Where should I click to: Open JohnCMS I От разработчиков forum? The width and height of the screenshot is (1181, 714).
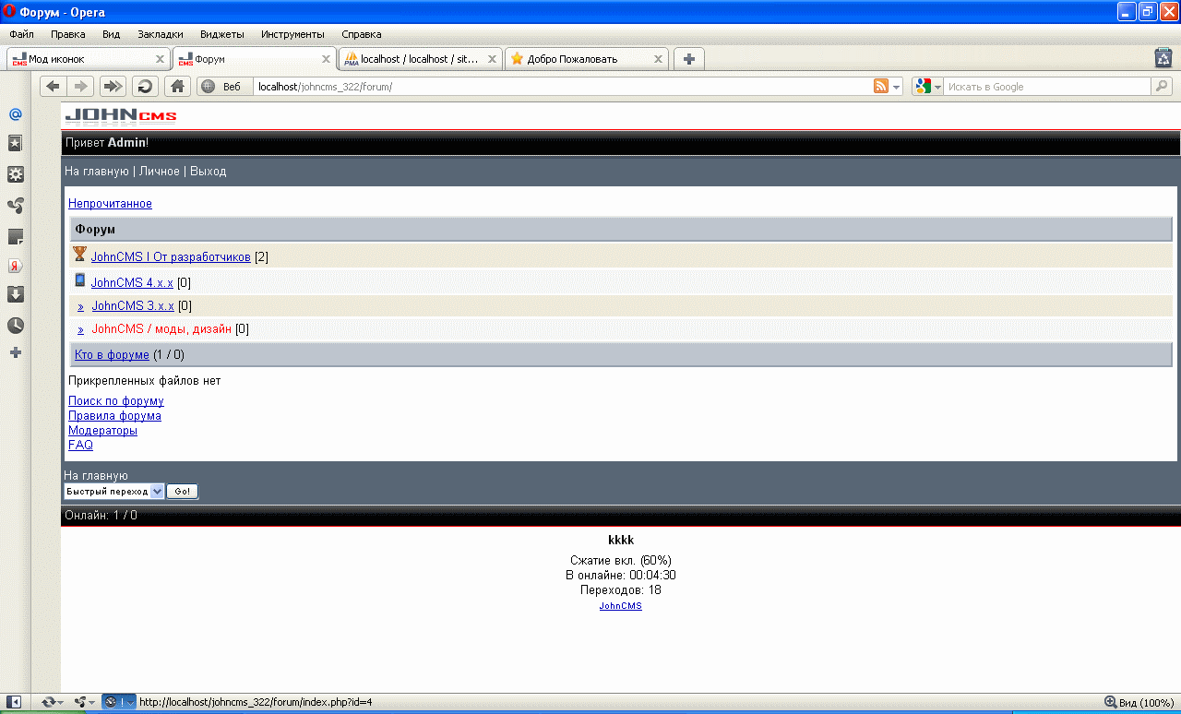171,257
